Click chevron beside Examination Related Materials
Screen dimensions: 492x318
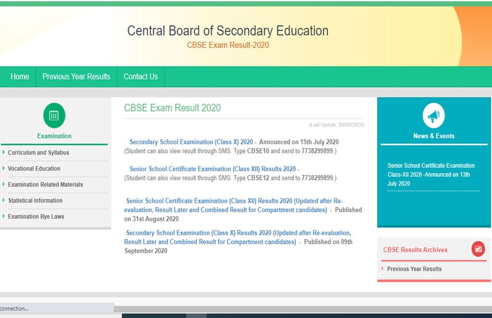pos(3,184)
